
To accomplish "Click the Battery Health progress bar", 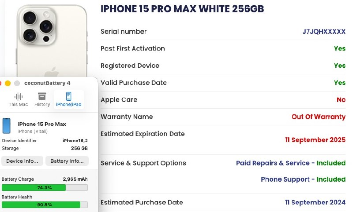I will [x=44, y=205].
